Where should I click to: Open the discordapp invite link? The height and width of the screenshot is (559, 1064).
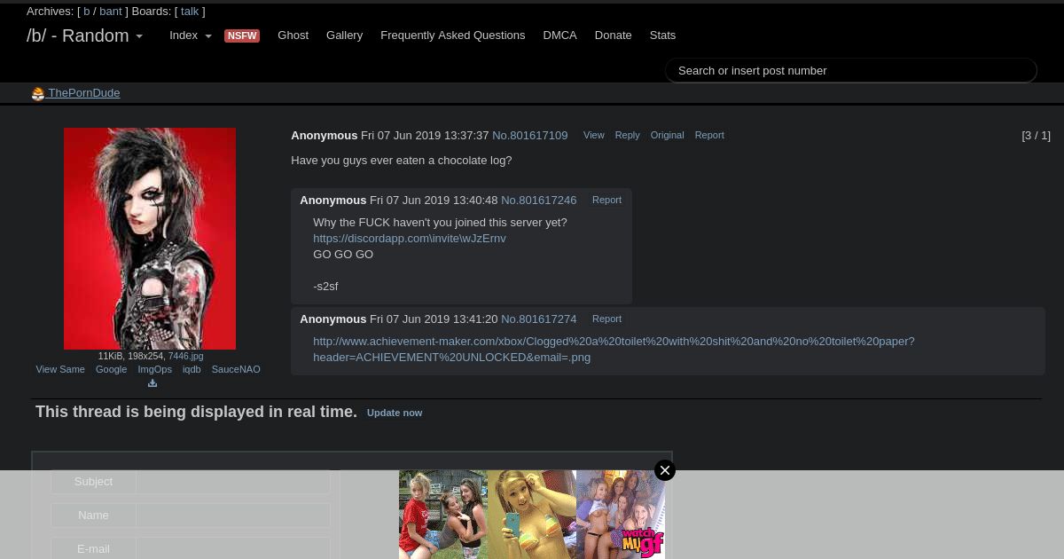click(410, 239)
